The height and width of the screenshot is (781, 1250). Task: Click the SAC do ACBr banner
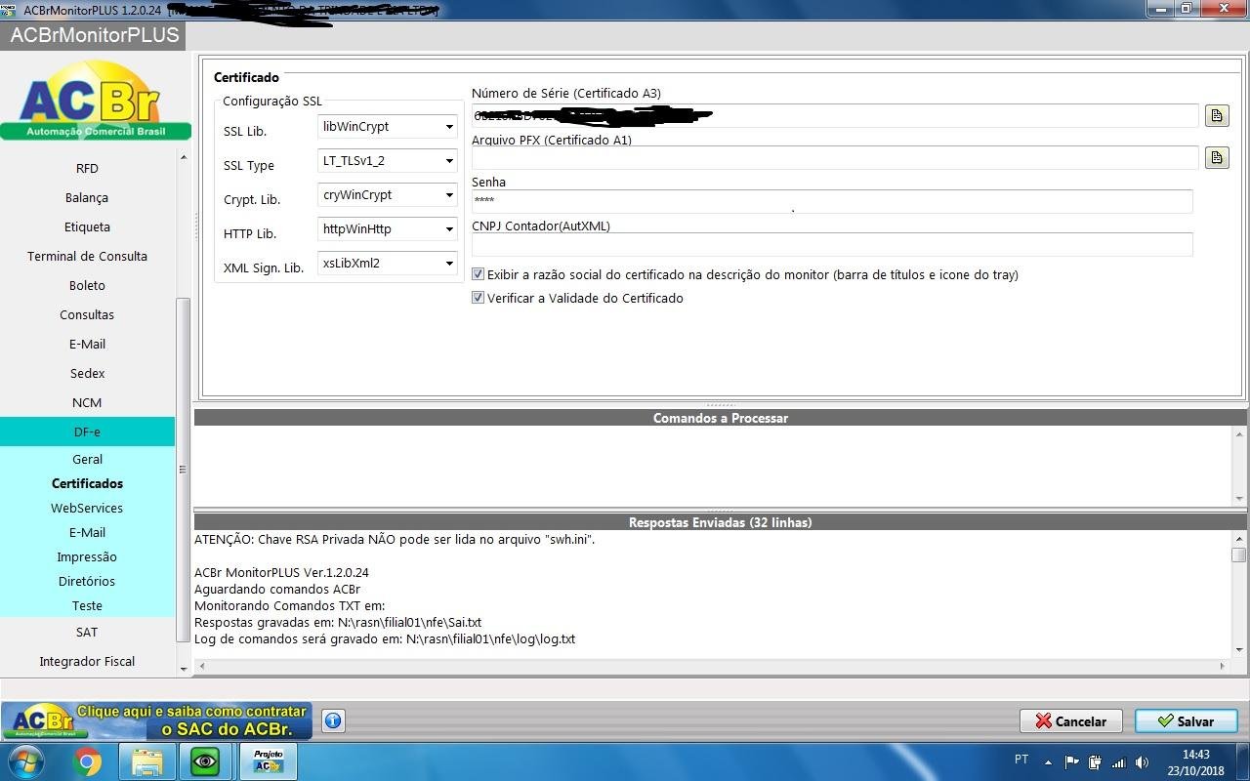coord(156,720)
